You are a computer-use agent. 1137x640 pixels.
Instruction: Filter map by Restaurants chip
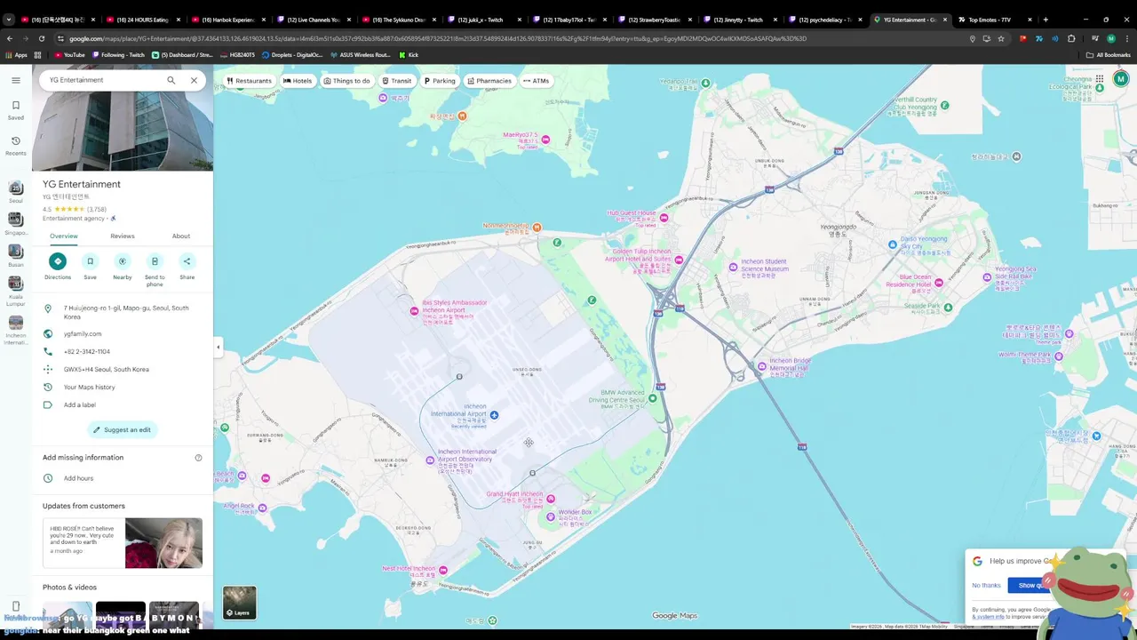click(249, 81)
